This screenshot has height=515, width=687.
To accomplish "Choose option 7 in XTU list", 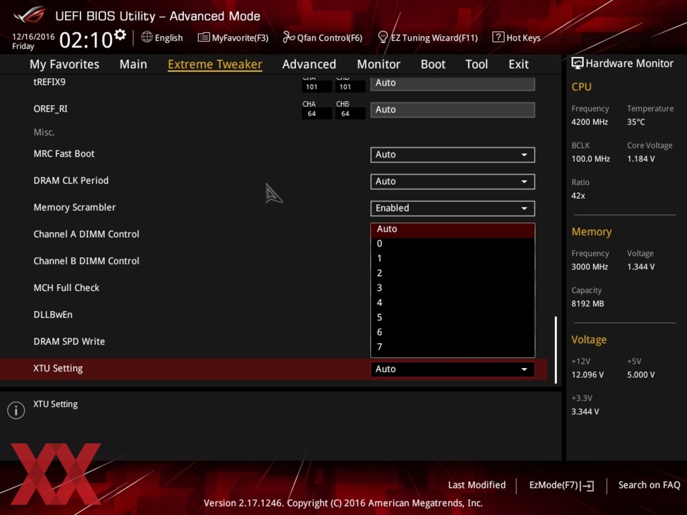I will point(453,347).
